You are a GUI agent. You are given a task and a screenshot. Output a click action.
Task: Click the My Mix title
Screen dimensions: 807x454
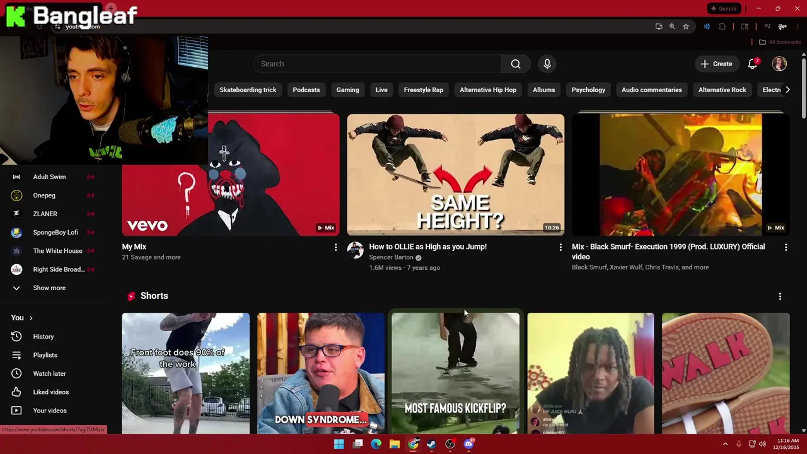(x=134, y=247)
